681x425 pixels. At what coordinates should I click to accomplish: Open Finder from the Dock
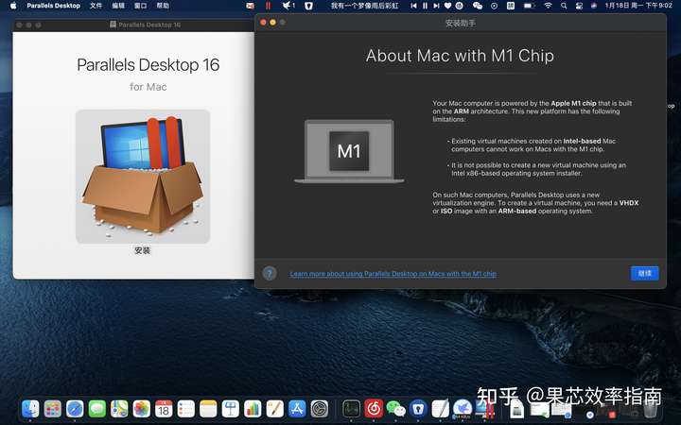[x=30, y=409]
